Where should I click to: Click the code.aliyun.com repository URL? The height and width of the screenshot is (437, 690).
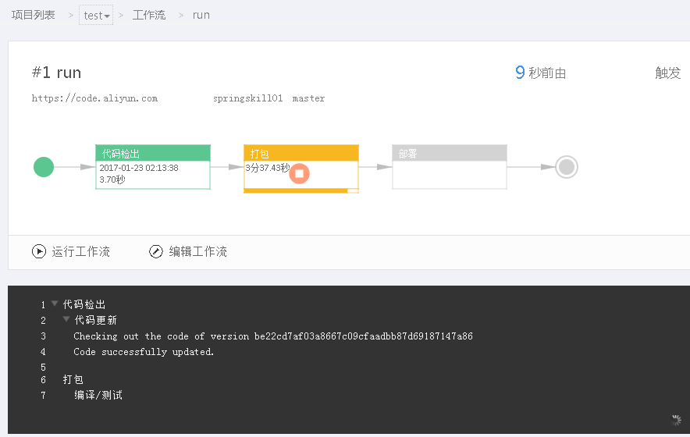94,98
